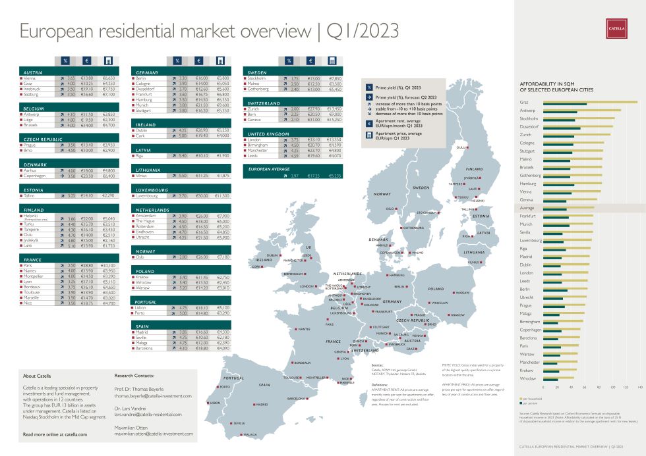Viewport: 646px width, 456px height.
Task: Click the euro icon above the Germany table
Action: [x=198, y=61]
